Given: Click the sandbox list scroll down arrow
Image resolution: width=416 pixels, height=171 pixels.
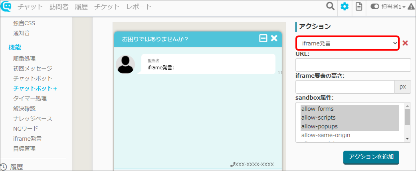Looking at the screenshot, I should tap(407, 139).
